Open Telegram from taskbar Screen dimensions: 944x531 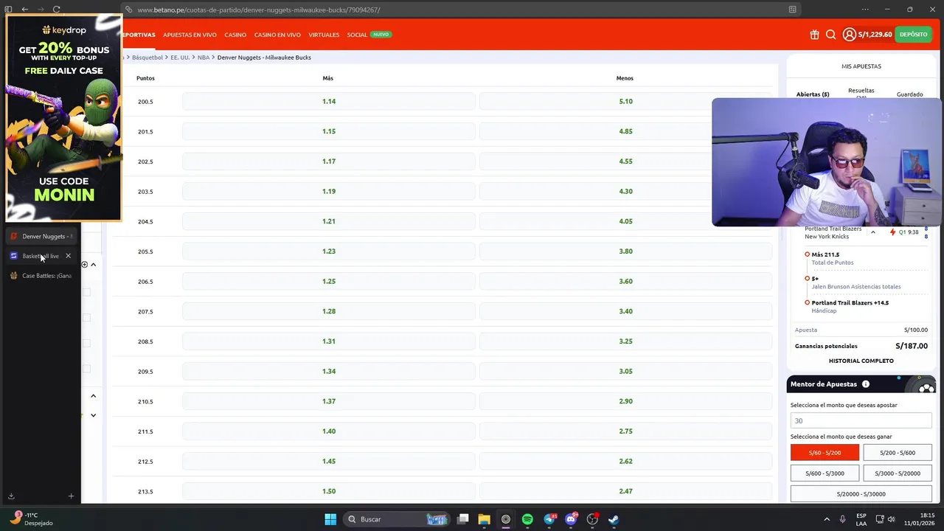(x=549, y=519)
